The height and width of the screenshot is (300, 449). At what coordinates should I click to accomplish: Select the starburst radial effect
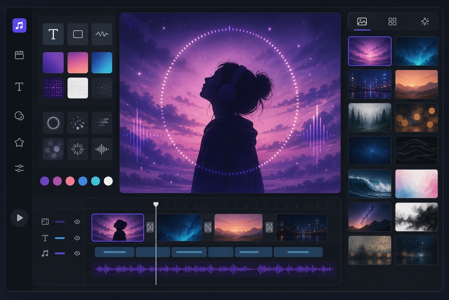coord(78,149)
